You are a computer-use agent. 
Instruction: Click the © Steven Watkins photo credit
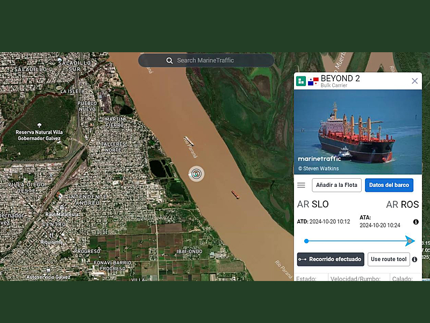318,168
